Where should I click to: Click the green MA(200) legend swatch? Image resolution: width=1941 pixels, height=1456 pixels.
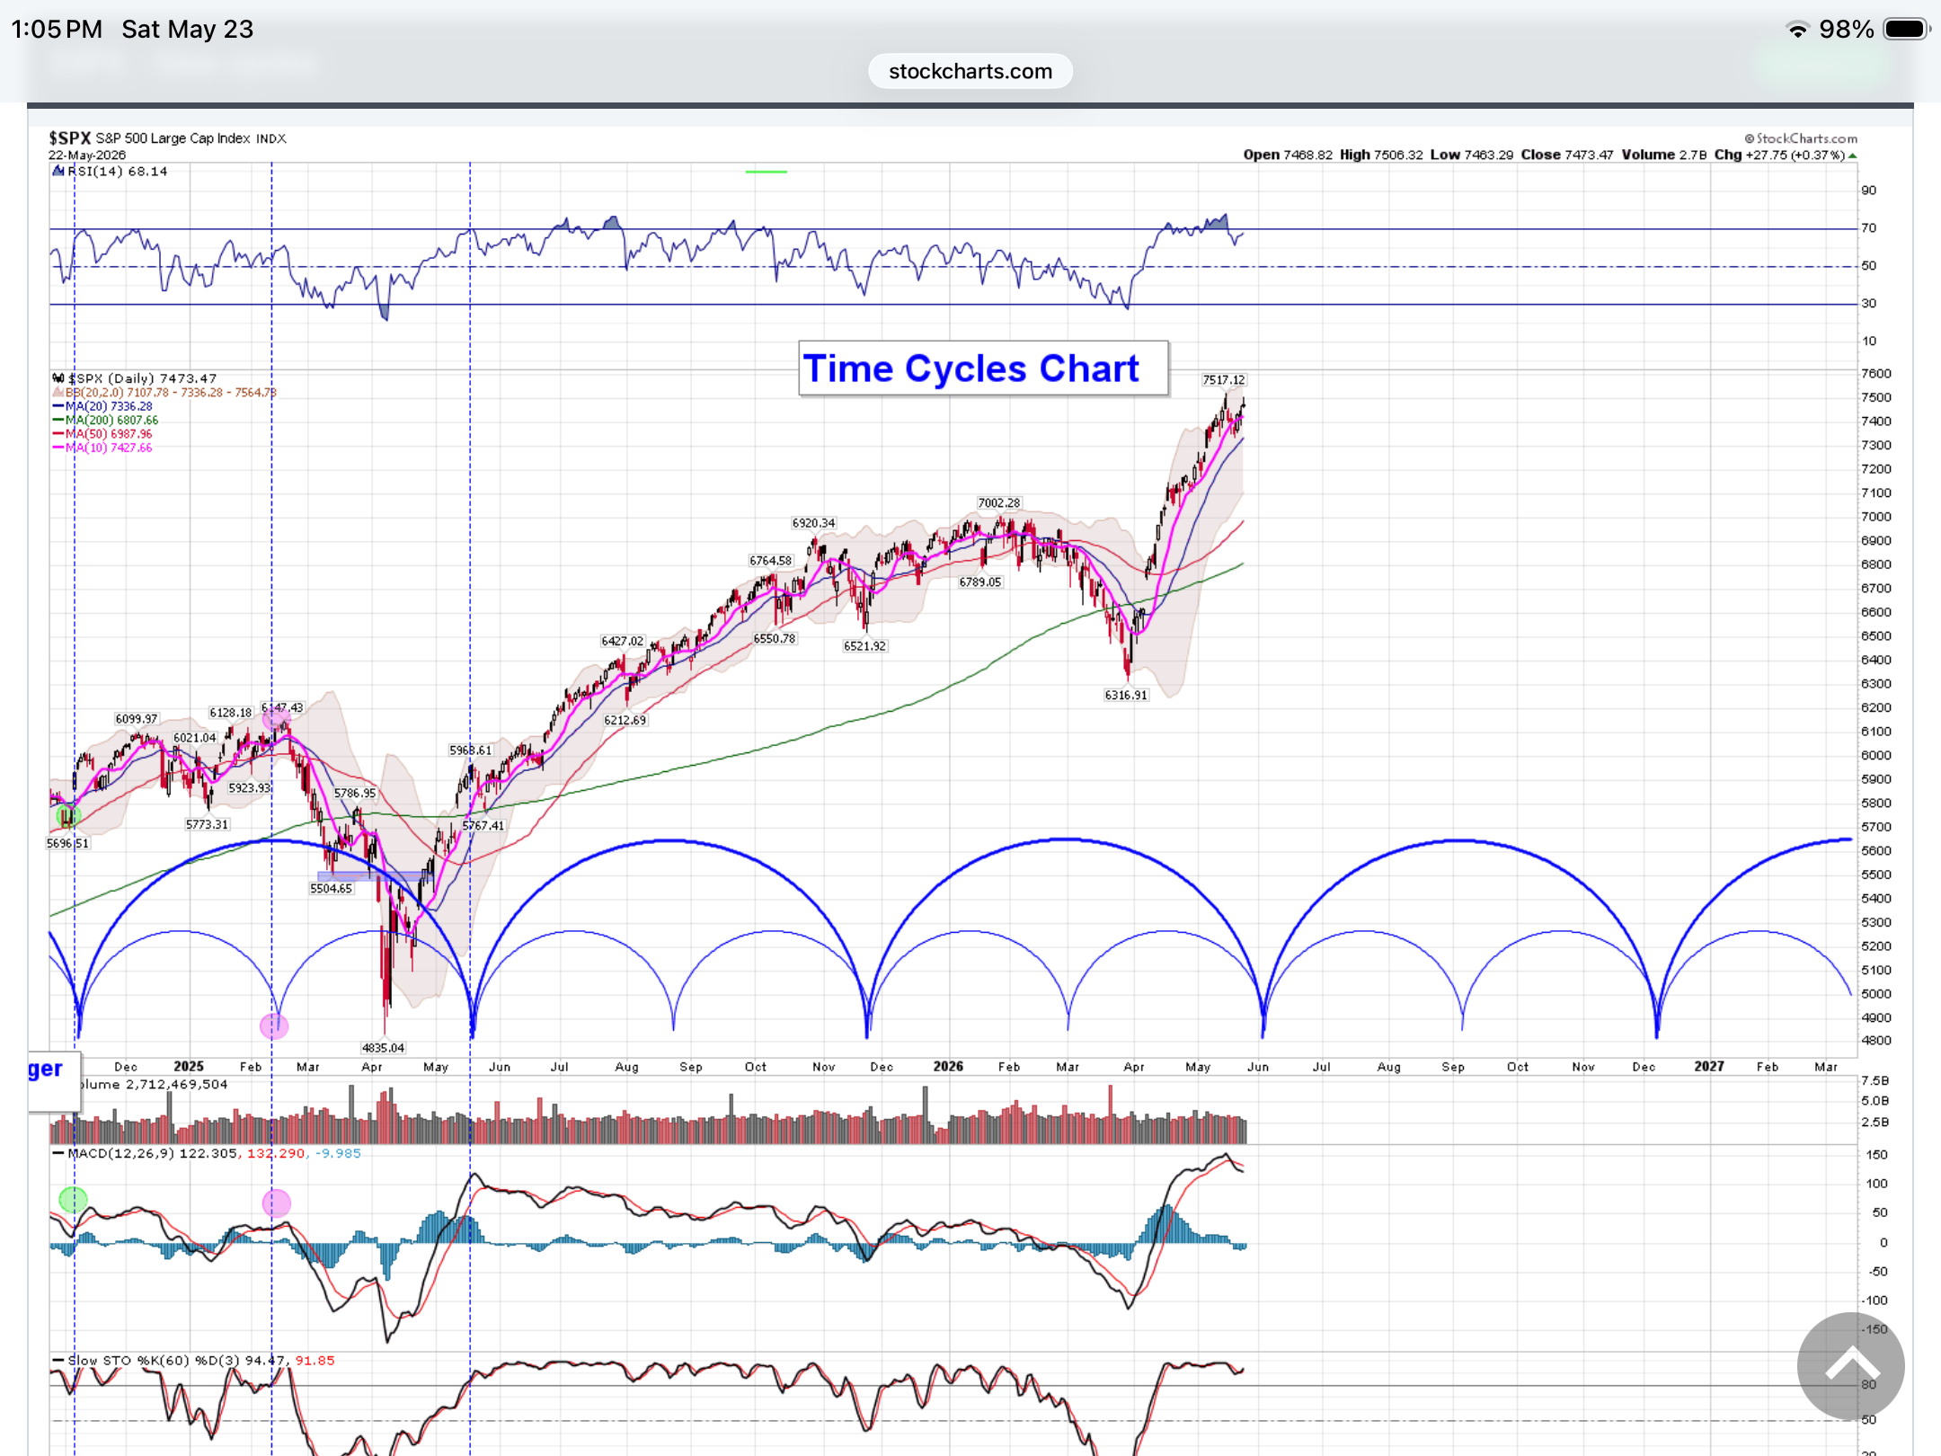58,421
